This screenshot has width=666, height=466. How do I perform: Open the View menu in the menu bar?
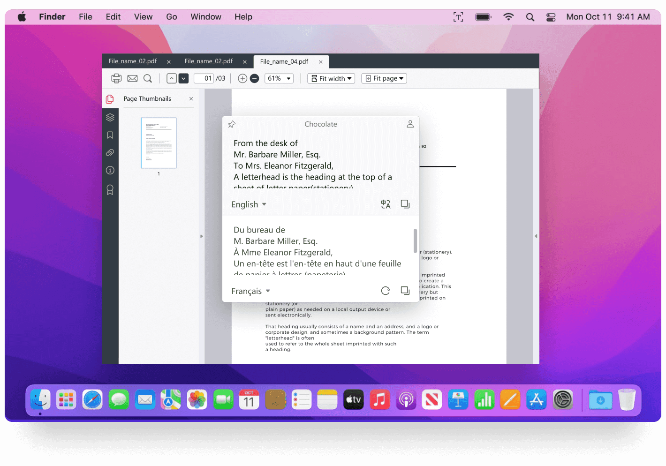pos(143,16)
